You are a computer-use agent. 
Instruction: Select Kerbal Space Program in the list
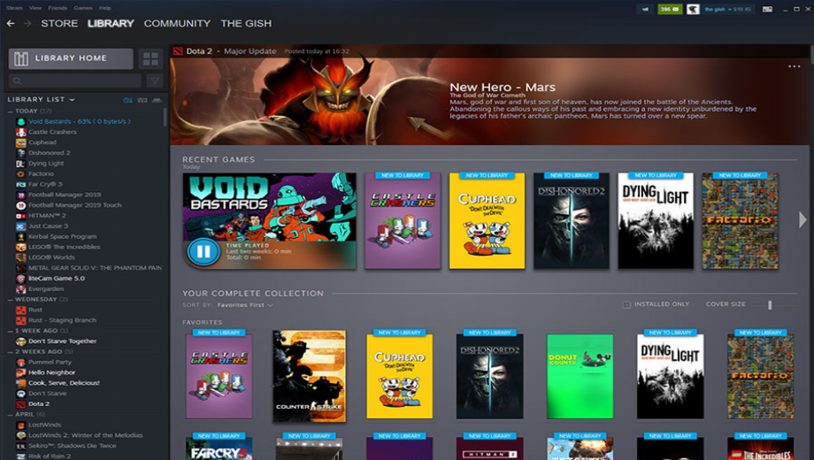[62, 236]
